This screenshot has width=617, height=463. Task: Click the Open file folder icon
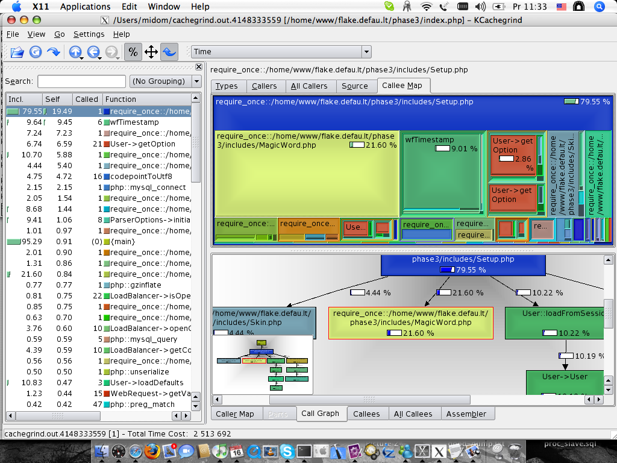pos(17,52)
